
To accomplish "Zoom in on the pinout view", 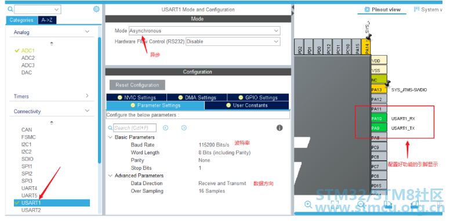I will point(308,204).
